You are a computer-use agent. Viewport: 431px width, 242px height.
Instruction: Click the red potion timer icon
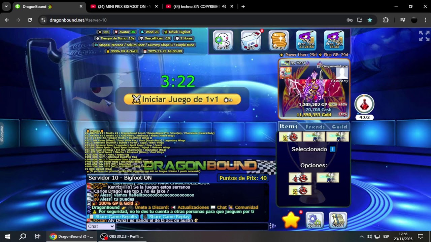pos(364,104)
